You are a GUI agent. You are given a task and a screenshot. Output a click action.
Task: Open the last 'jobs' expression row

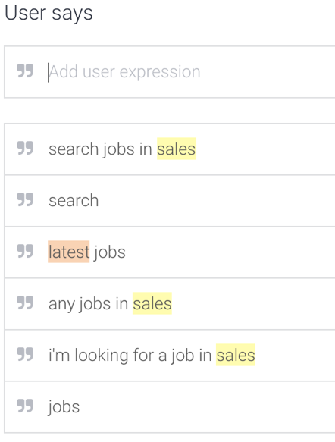pyautogui.click(x=170, y=407)
